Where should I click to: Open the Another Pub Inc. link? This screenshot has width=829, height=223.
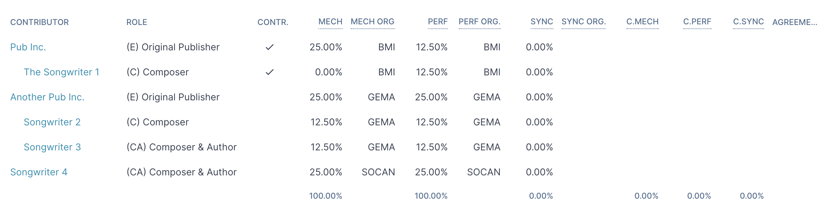47,97
